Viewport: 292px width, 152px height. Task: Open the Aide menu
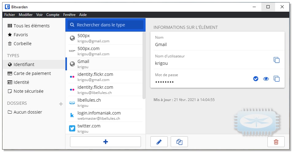coord(83,15)
